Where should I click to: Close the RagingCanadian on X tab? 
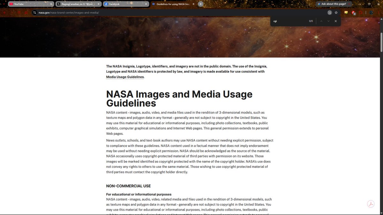(x=99, y=4)
